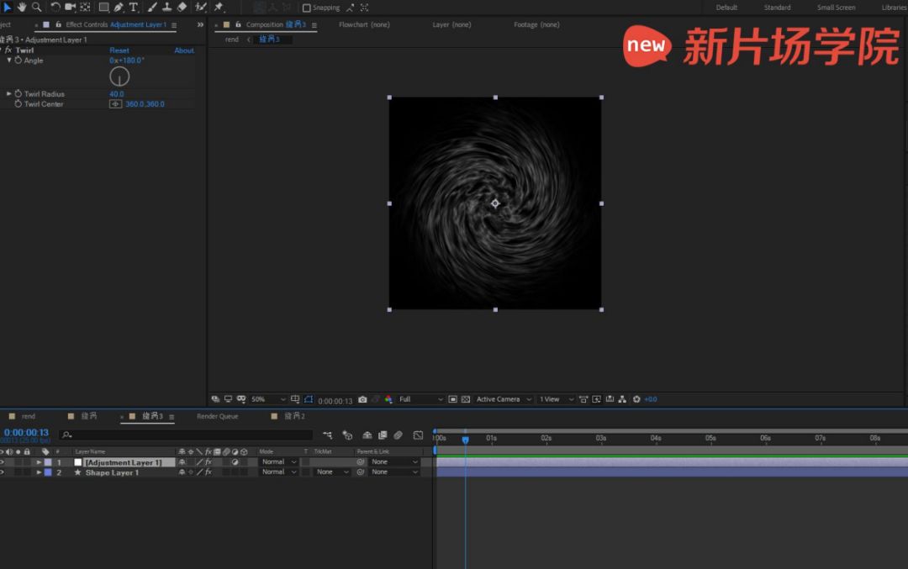Screen dimensions: 908x569
Task: Select the Type text tool
Action: tap(134, 7)
